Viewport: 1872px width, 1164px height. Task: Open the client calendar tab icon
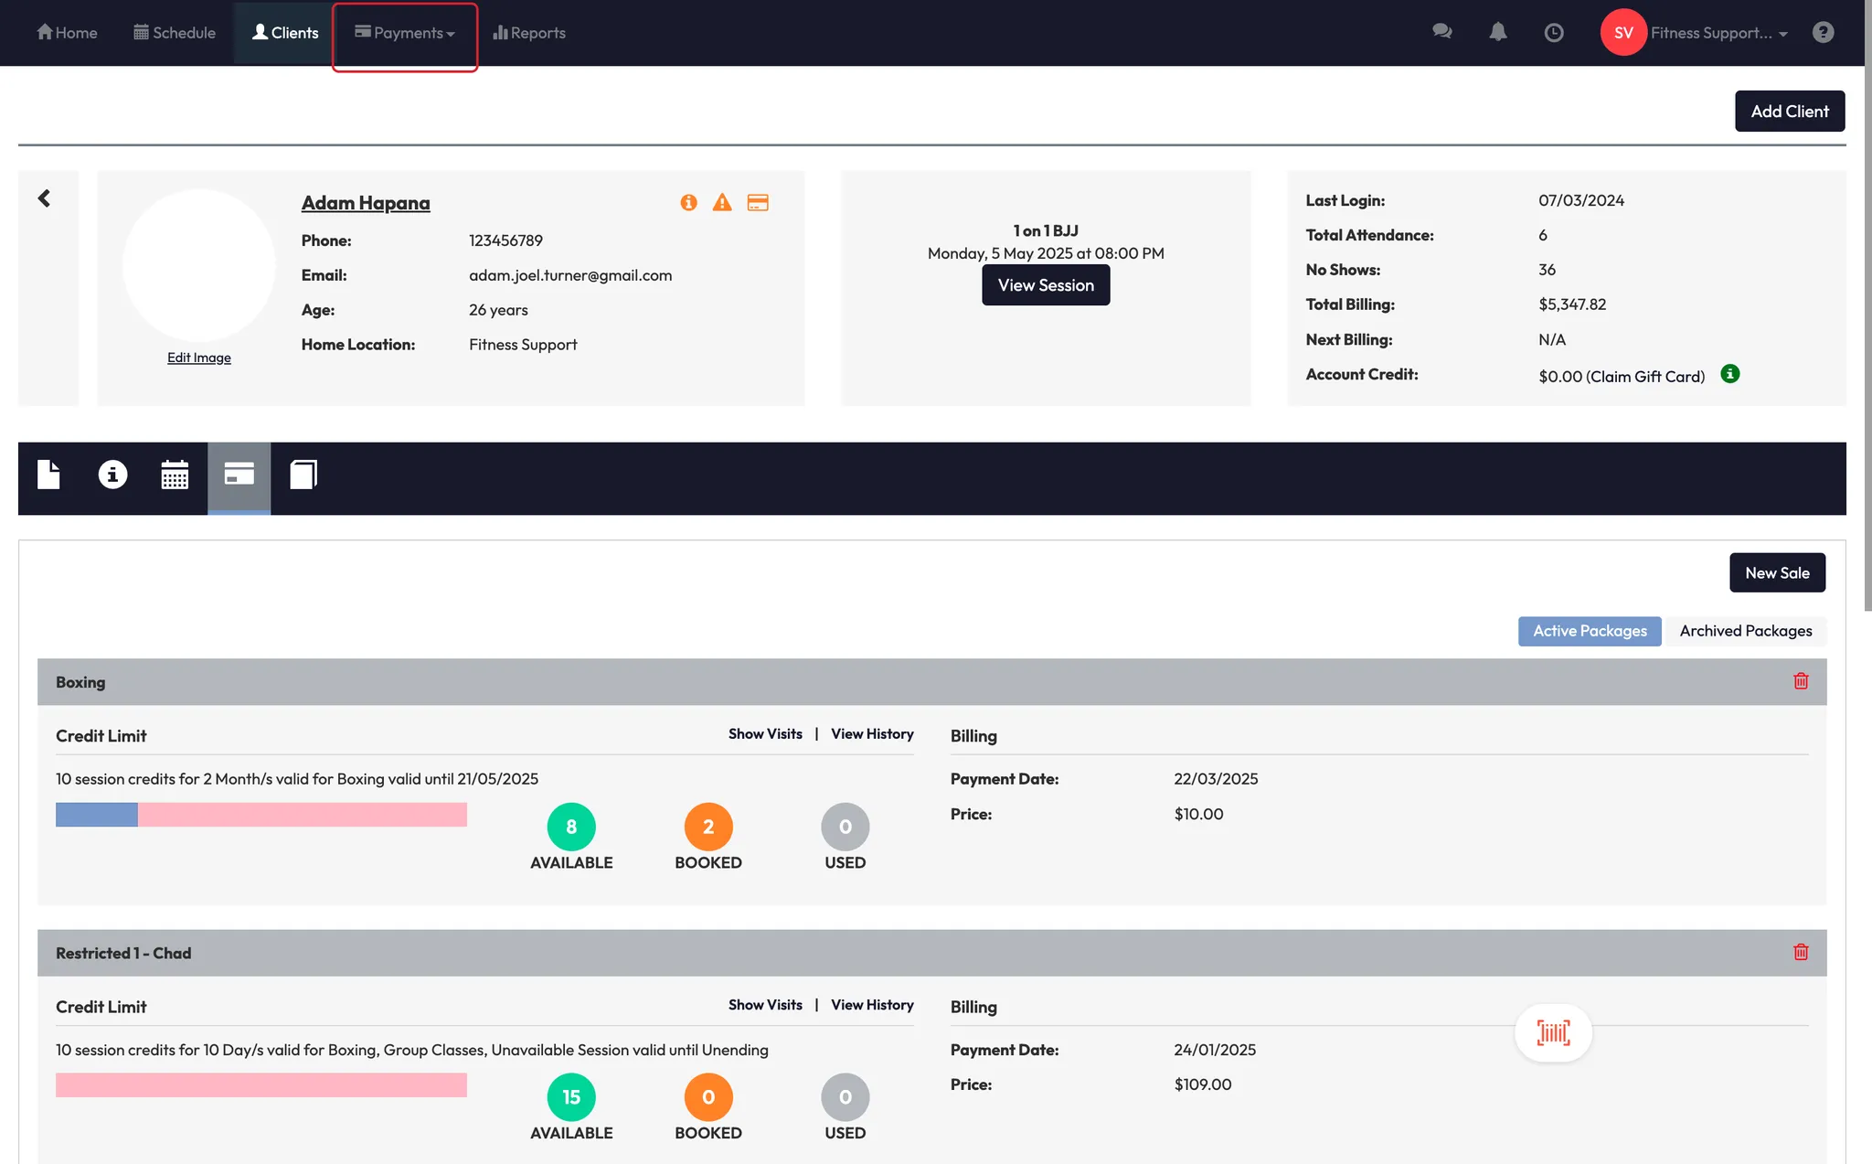[175, 475]
